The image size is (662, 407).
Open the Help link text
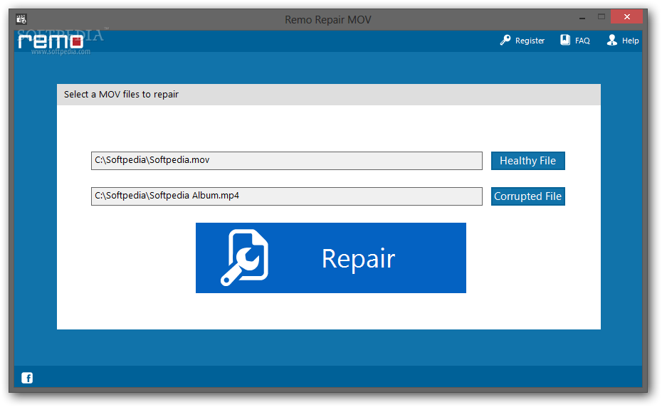[x=630, y=41]
